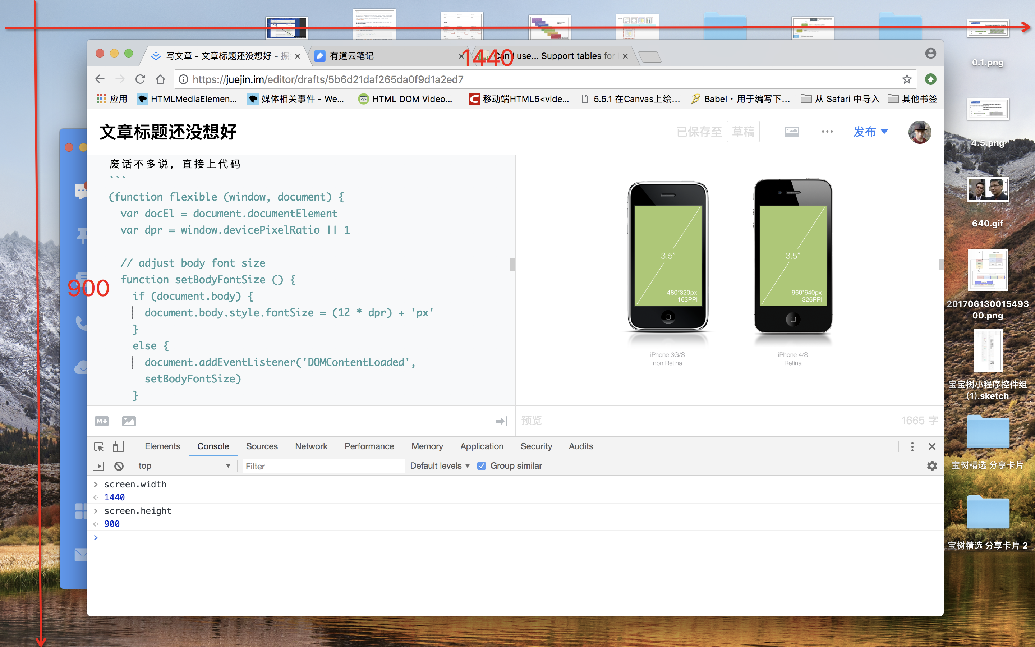
Task: Open the three-dot more options in editor header
Action: pos(827,132)
